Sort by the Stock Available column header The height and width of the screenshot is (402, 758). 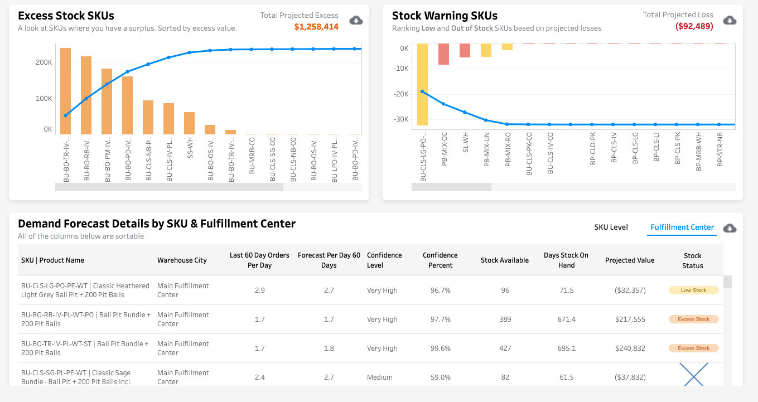click(504, 260)
